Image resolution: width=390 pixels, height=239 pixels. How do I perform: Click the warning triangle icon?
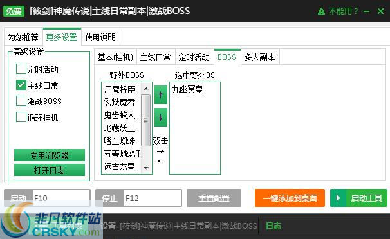(321, 12)
